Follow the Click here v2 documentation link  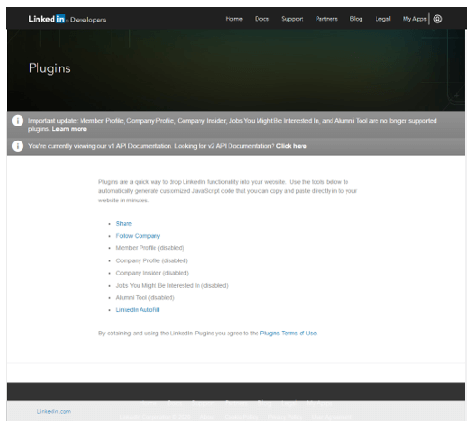point(291,146)
